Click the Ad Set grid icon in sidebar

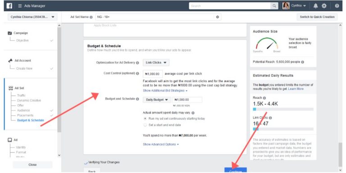click(11, 88)
